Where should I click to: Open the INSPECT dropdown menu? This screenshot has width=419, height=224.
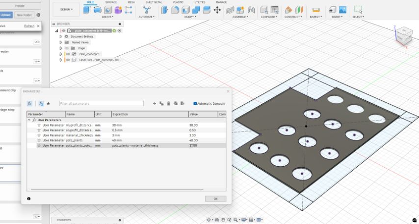pos(316,17)
